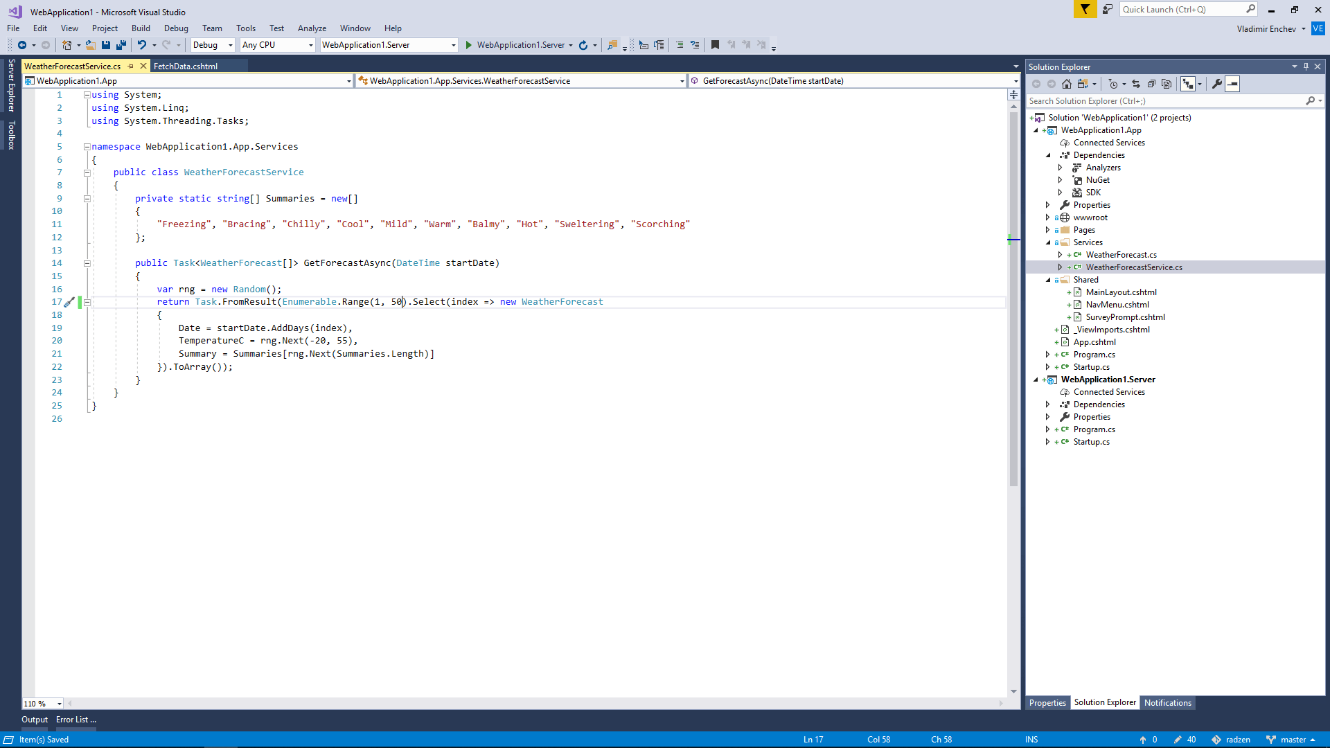Image resolution: width=1330 pixels, height=748 pixels.
Task: Click the Undo icon in toolbar
Action: 141,45
